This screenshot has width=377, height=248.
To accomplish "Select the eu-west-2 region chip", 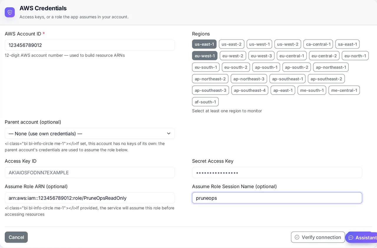I will (x=233, y=56).
